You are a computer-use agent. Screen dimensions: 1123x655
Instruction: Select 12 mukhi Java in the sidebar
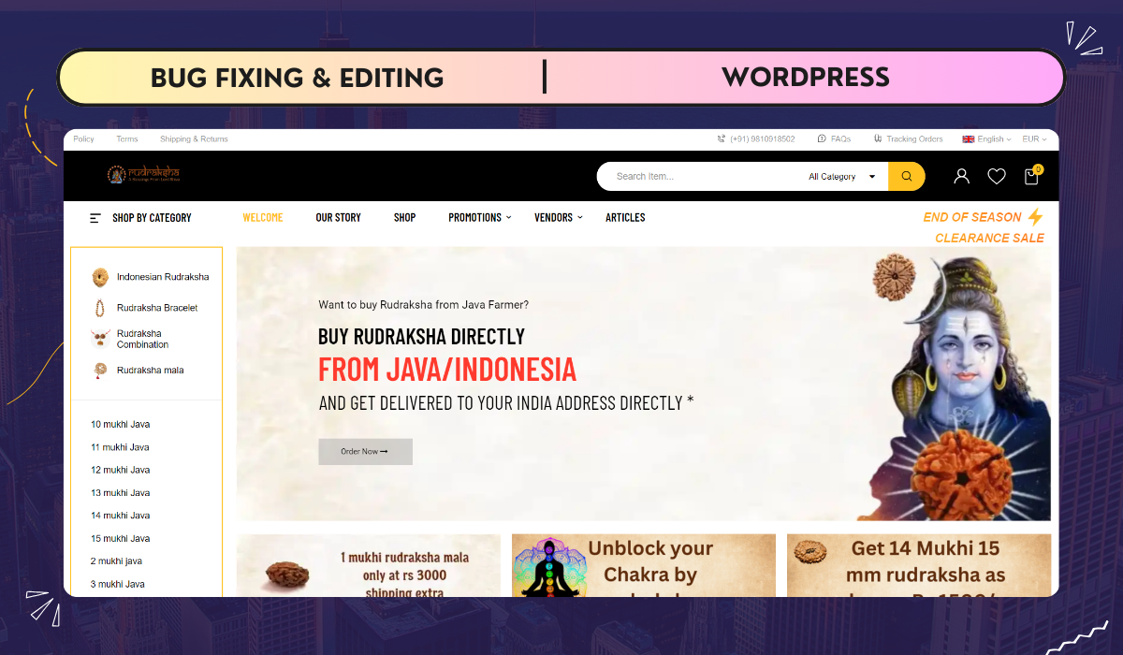(120, 470)
